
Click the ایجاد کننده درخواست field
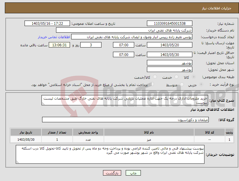pyautogui.click(x=132, y=37)
